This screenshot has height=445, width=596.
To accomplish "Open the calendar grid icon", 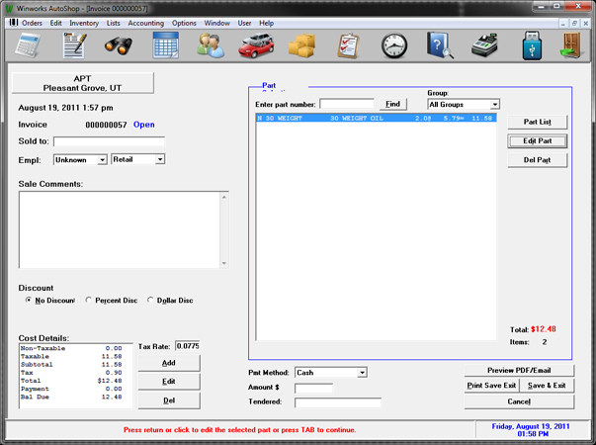I will (x=165, y=46).
